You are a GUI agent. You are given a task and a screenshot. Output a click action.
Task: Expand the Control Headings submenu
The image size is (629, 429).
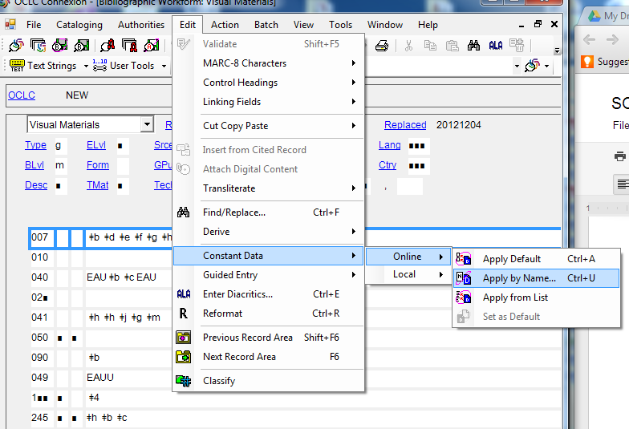tap(353, 82)
